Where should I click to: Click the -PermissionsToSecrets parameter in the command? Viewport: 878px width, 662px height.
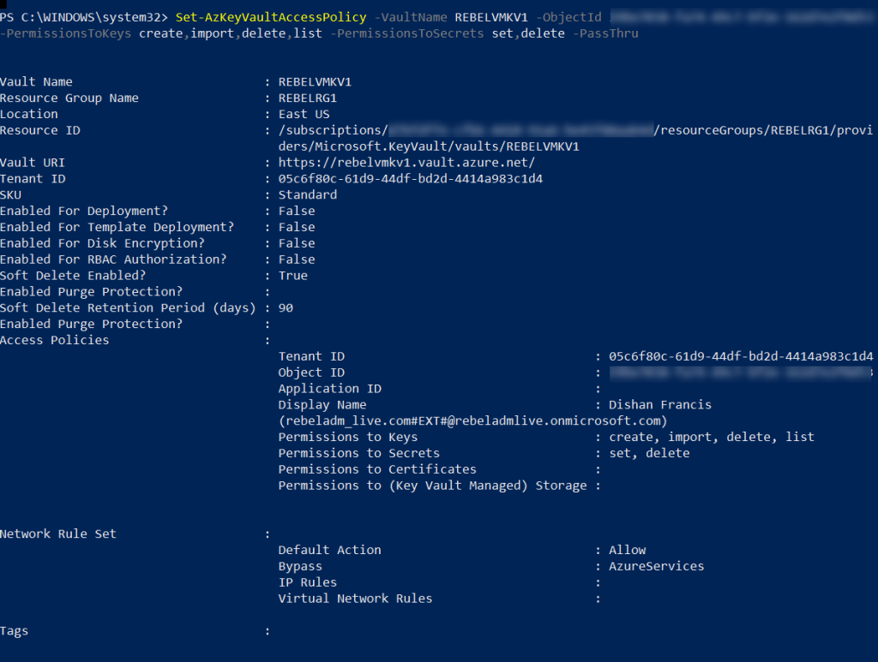tap(408, 33)
